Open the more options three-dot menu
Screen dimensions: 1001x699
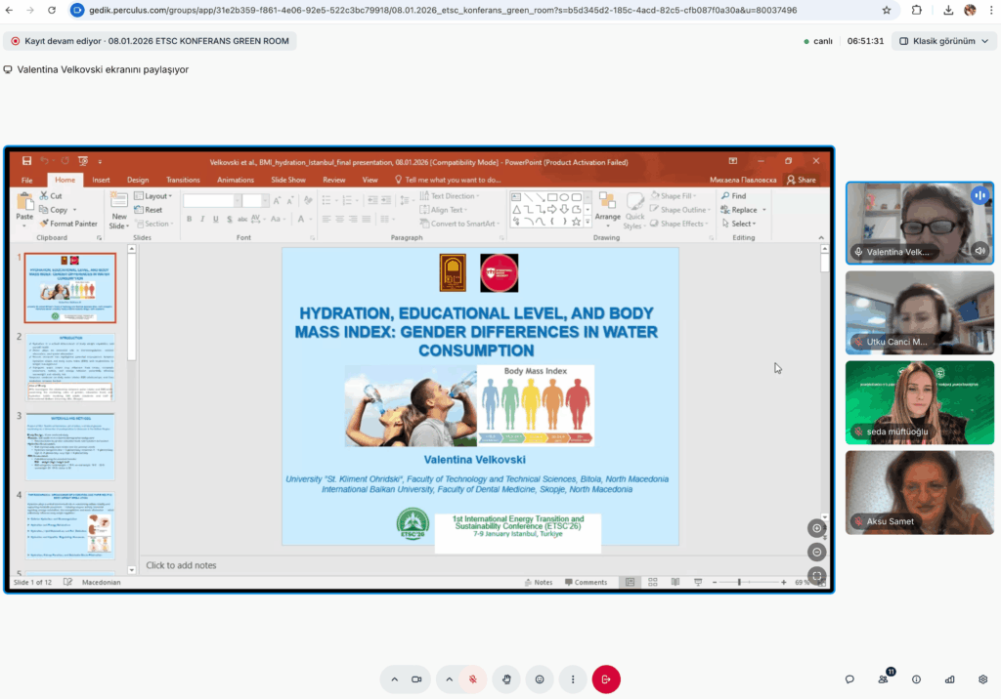coord(573,678)
